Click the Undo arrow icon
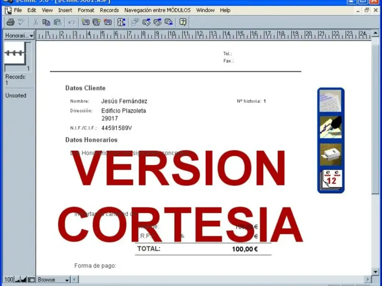 71,22
